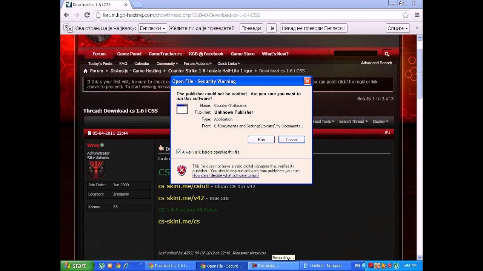This screenshot has height=271, width=483.
Task: Click the online status dot beside Wroy
Action: click(102, 145)
